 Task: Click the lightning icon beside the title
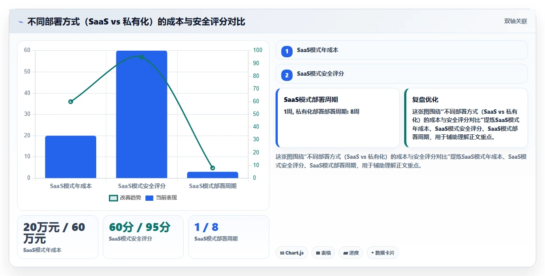click(x=21, y=22)
